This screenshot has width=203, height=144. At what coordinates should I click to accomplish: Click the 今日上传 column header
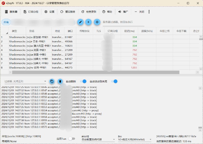pos(164,31)
